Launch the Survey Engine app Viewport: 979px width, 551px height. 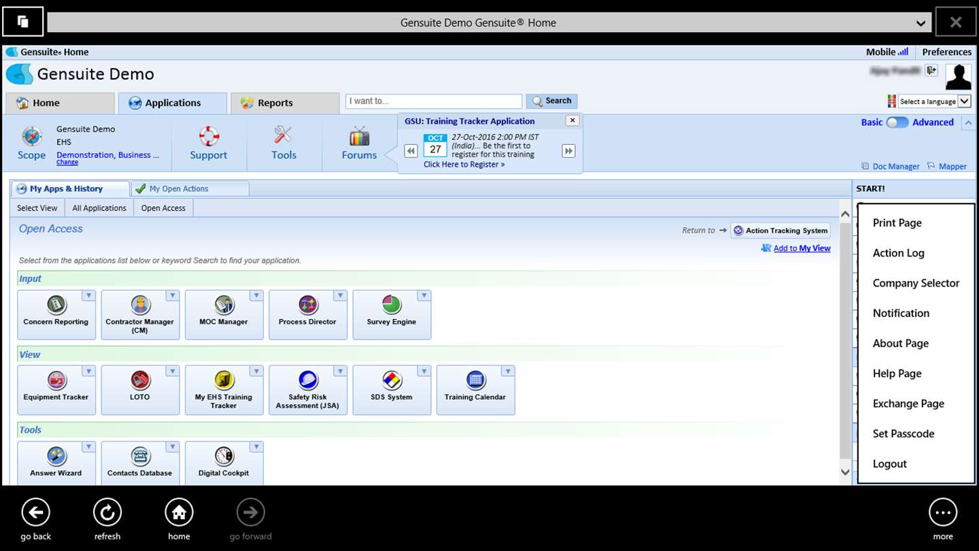(x=392, y=315)
